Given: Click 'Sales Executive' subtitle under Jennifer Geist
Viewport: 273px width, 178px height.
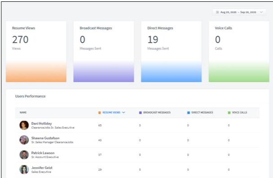Looking at the screenshot, I should (x=41, y=172).
